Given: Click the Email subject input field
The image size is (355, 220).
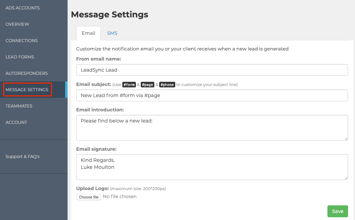Looking at the screenshot, I should pyautogui.click(x=212, y=95).
